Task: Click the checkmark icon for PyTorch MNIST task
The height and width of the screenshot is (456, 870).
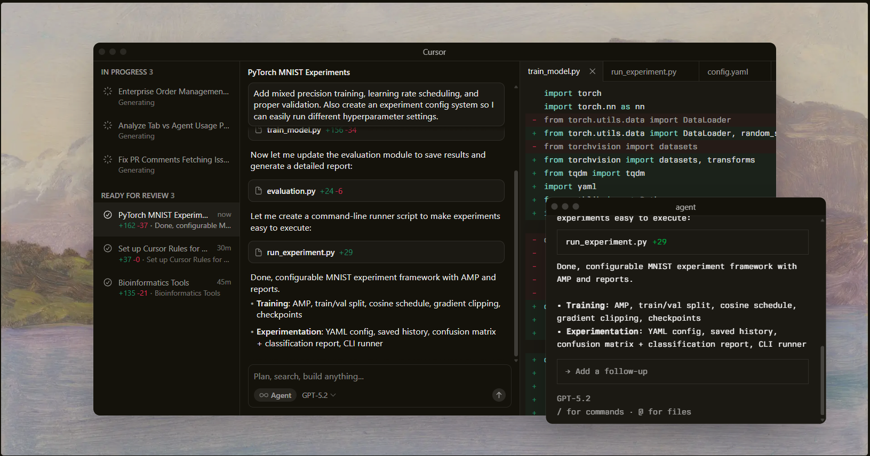Action: tap(108, 215)
